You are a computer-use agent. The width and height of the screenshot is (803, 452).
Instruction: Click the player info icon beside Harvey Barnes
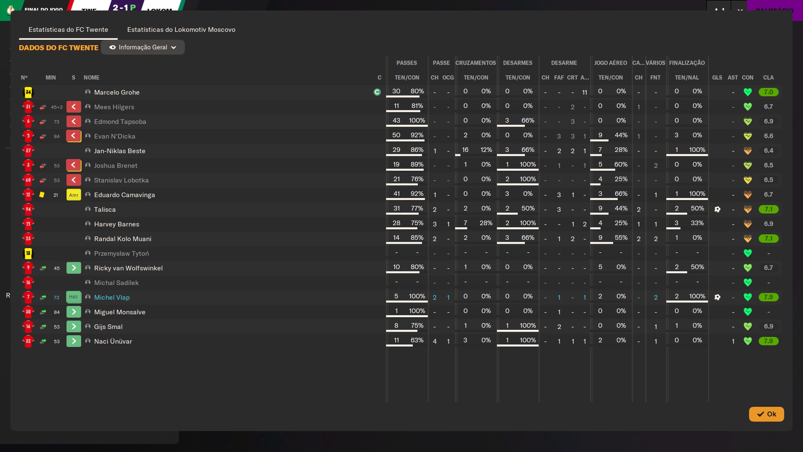coord(88,224)
